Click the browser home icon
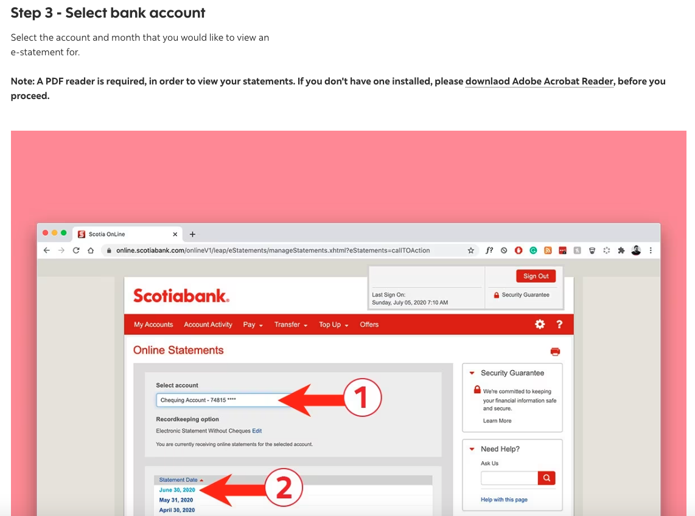695x516 pixels. pos(91,250)
